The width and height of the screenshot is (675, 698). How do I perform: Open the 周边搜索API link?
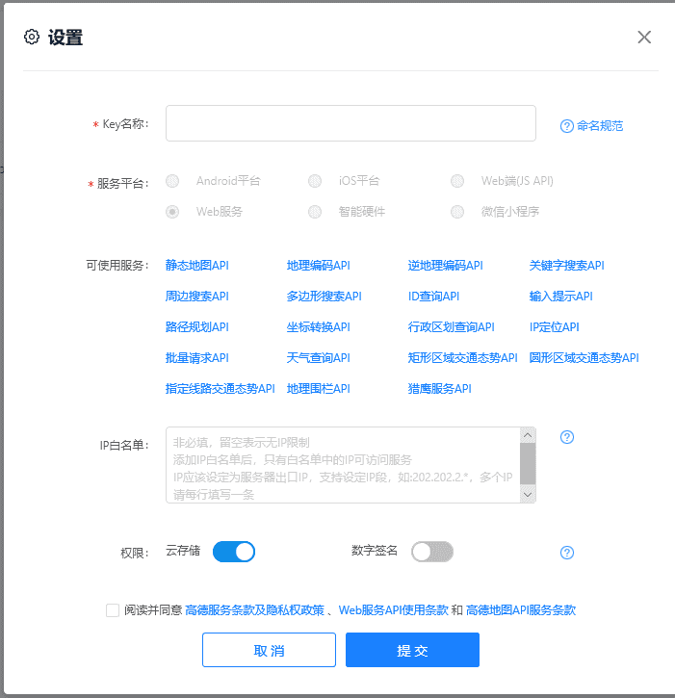pos(196,296)
